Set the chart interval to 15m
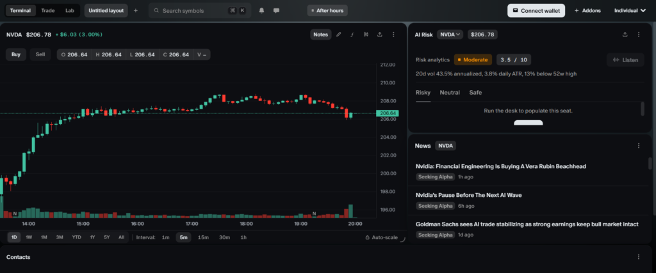The width and height of the screenshot is (656, 273). coord(203,238)
